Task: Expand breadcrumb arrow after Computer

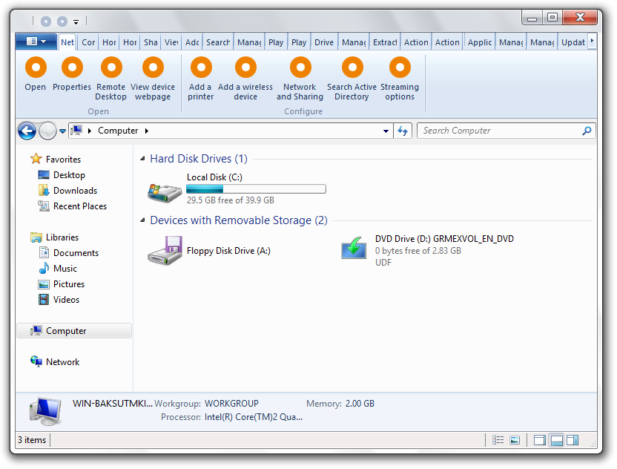Action: [x=146, y=131]
